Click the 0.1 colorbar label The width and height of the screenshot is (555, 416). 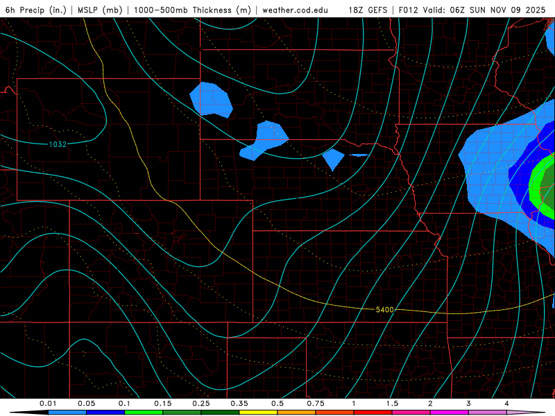point(124,404)
